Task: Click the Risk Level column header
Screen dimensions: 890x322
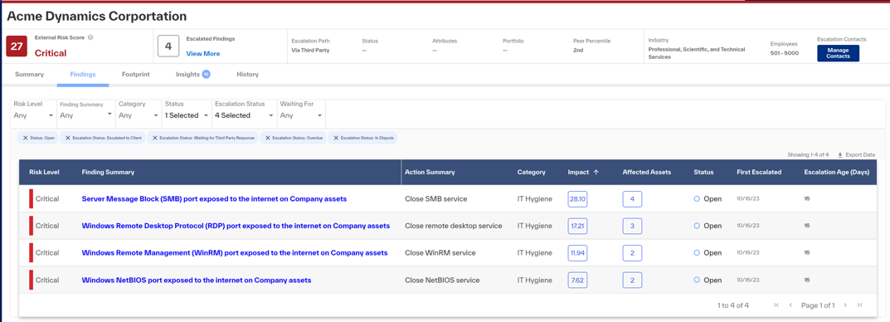Action: tap(44, 172)
